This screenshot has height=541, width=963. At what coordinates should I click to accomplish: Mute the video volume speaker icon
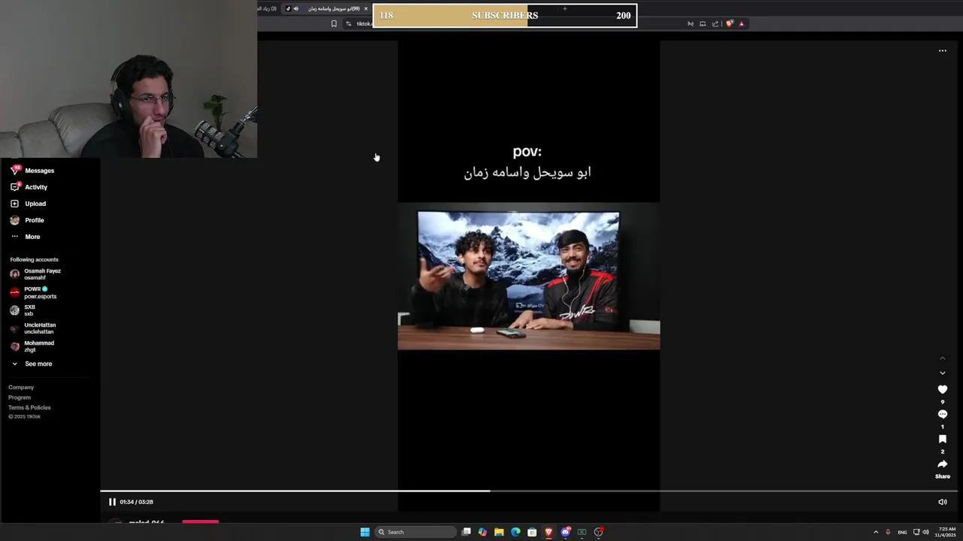tap(942, 502)
